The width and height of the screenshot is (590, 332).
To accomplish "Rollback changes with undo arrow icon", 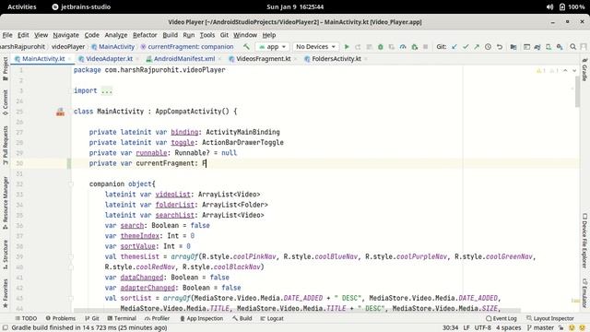I will click(500, 47).
